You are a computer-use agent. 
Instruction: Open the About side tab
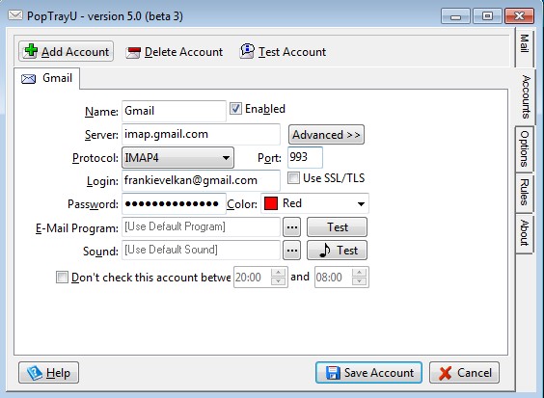tap(524, 233)
